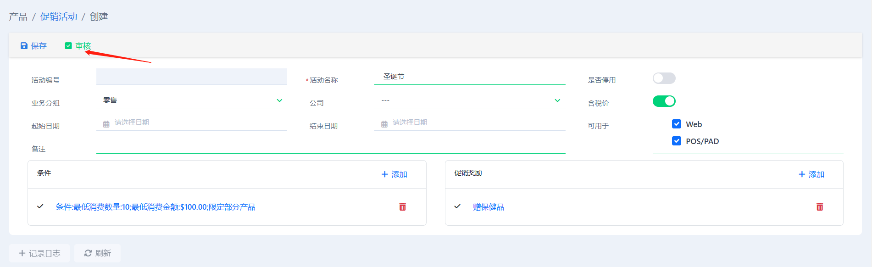Click the 可用于 label
This screenshot has width=872, height=267.
click(x=598, y=126)
